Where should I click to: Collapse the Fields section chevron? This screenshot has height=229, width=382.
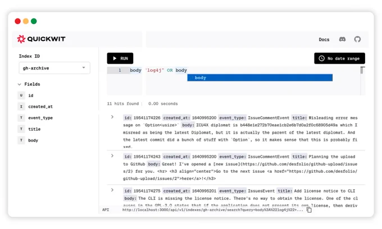[x=20, y=84]
